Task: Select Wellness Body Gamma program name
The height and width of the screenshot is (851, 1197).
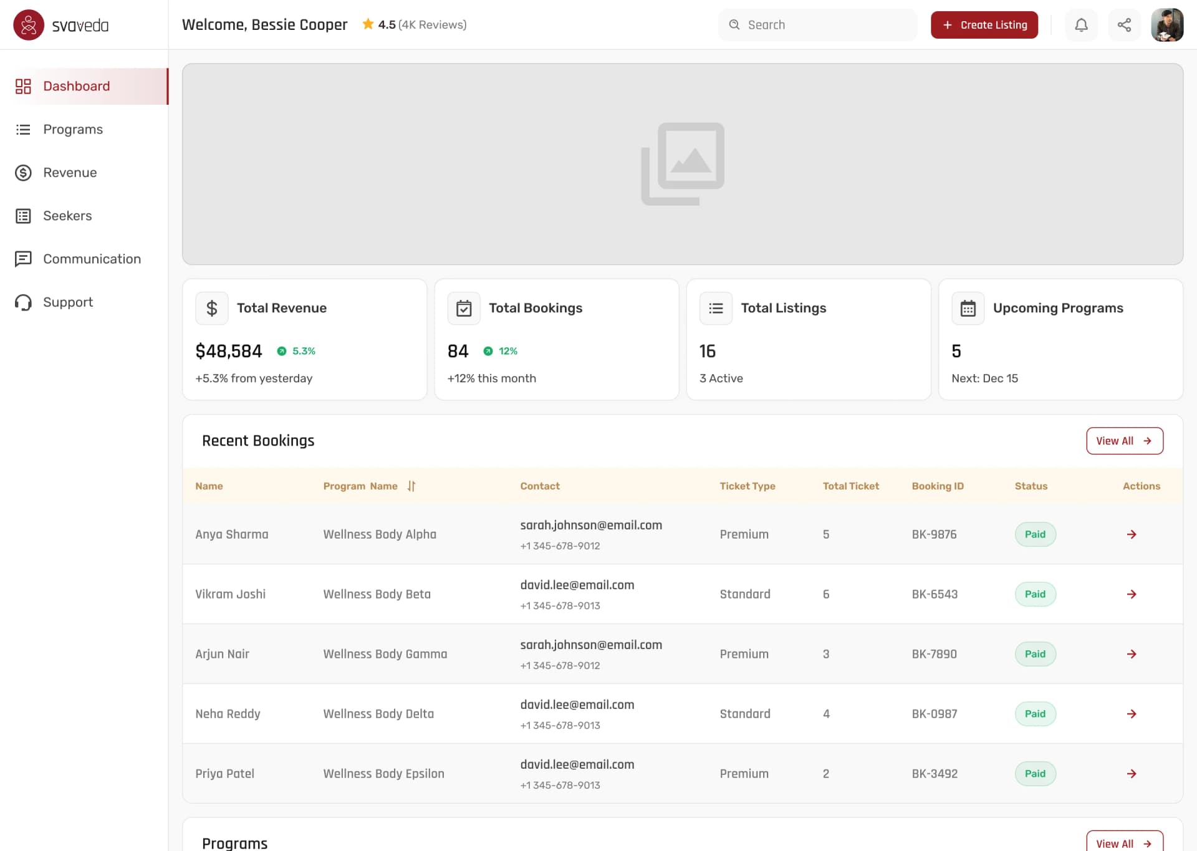Action: pos(385,654)
